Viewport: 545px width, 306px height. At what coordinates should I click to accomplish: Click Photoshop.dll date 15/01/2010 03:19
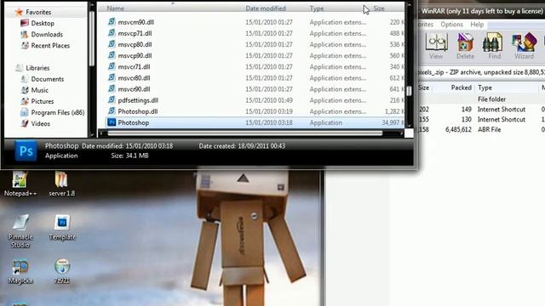pyautogui.click(x=269, y=111)
